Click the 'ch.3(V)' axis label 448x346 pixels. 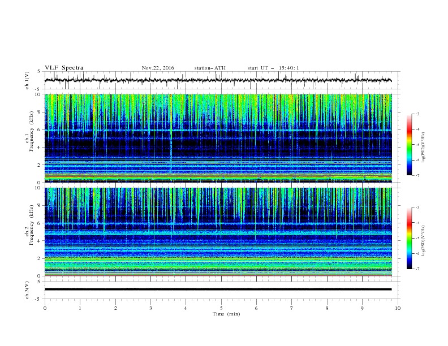pyautogui.click(x=27, y=290)
